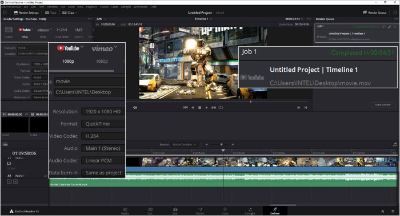Image resolution: width=400 pixels, height=216 pixels.
Task: Select the Custom render preset
Action: click(9, 32)
